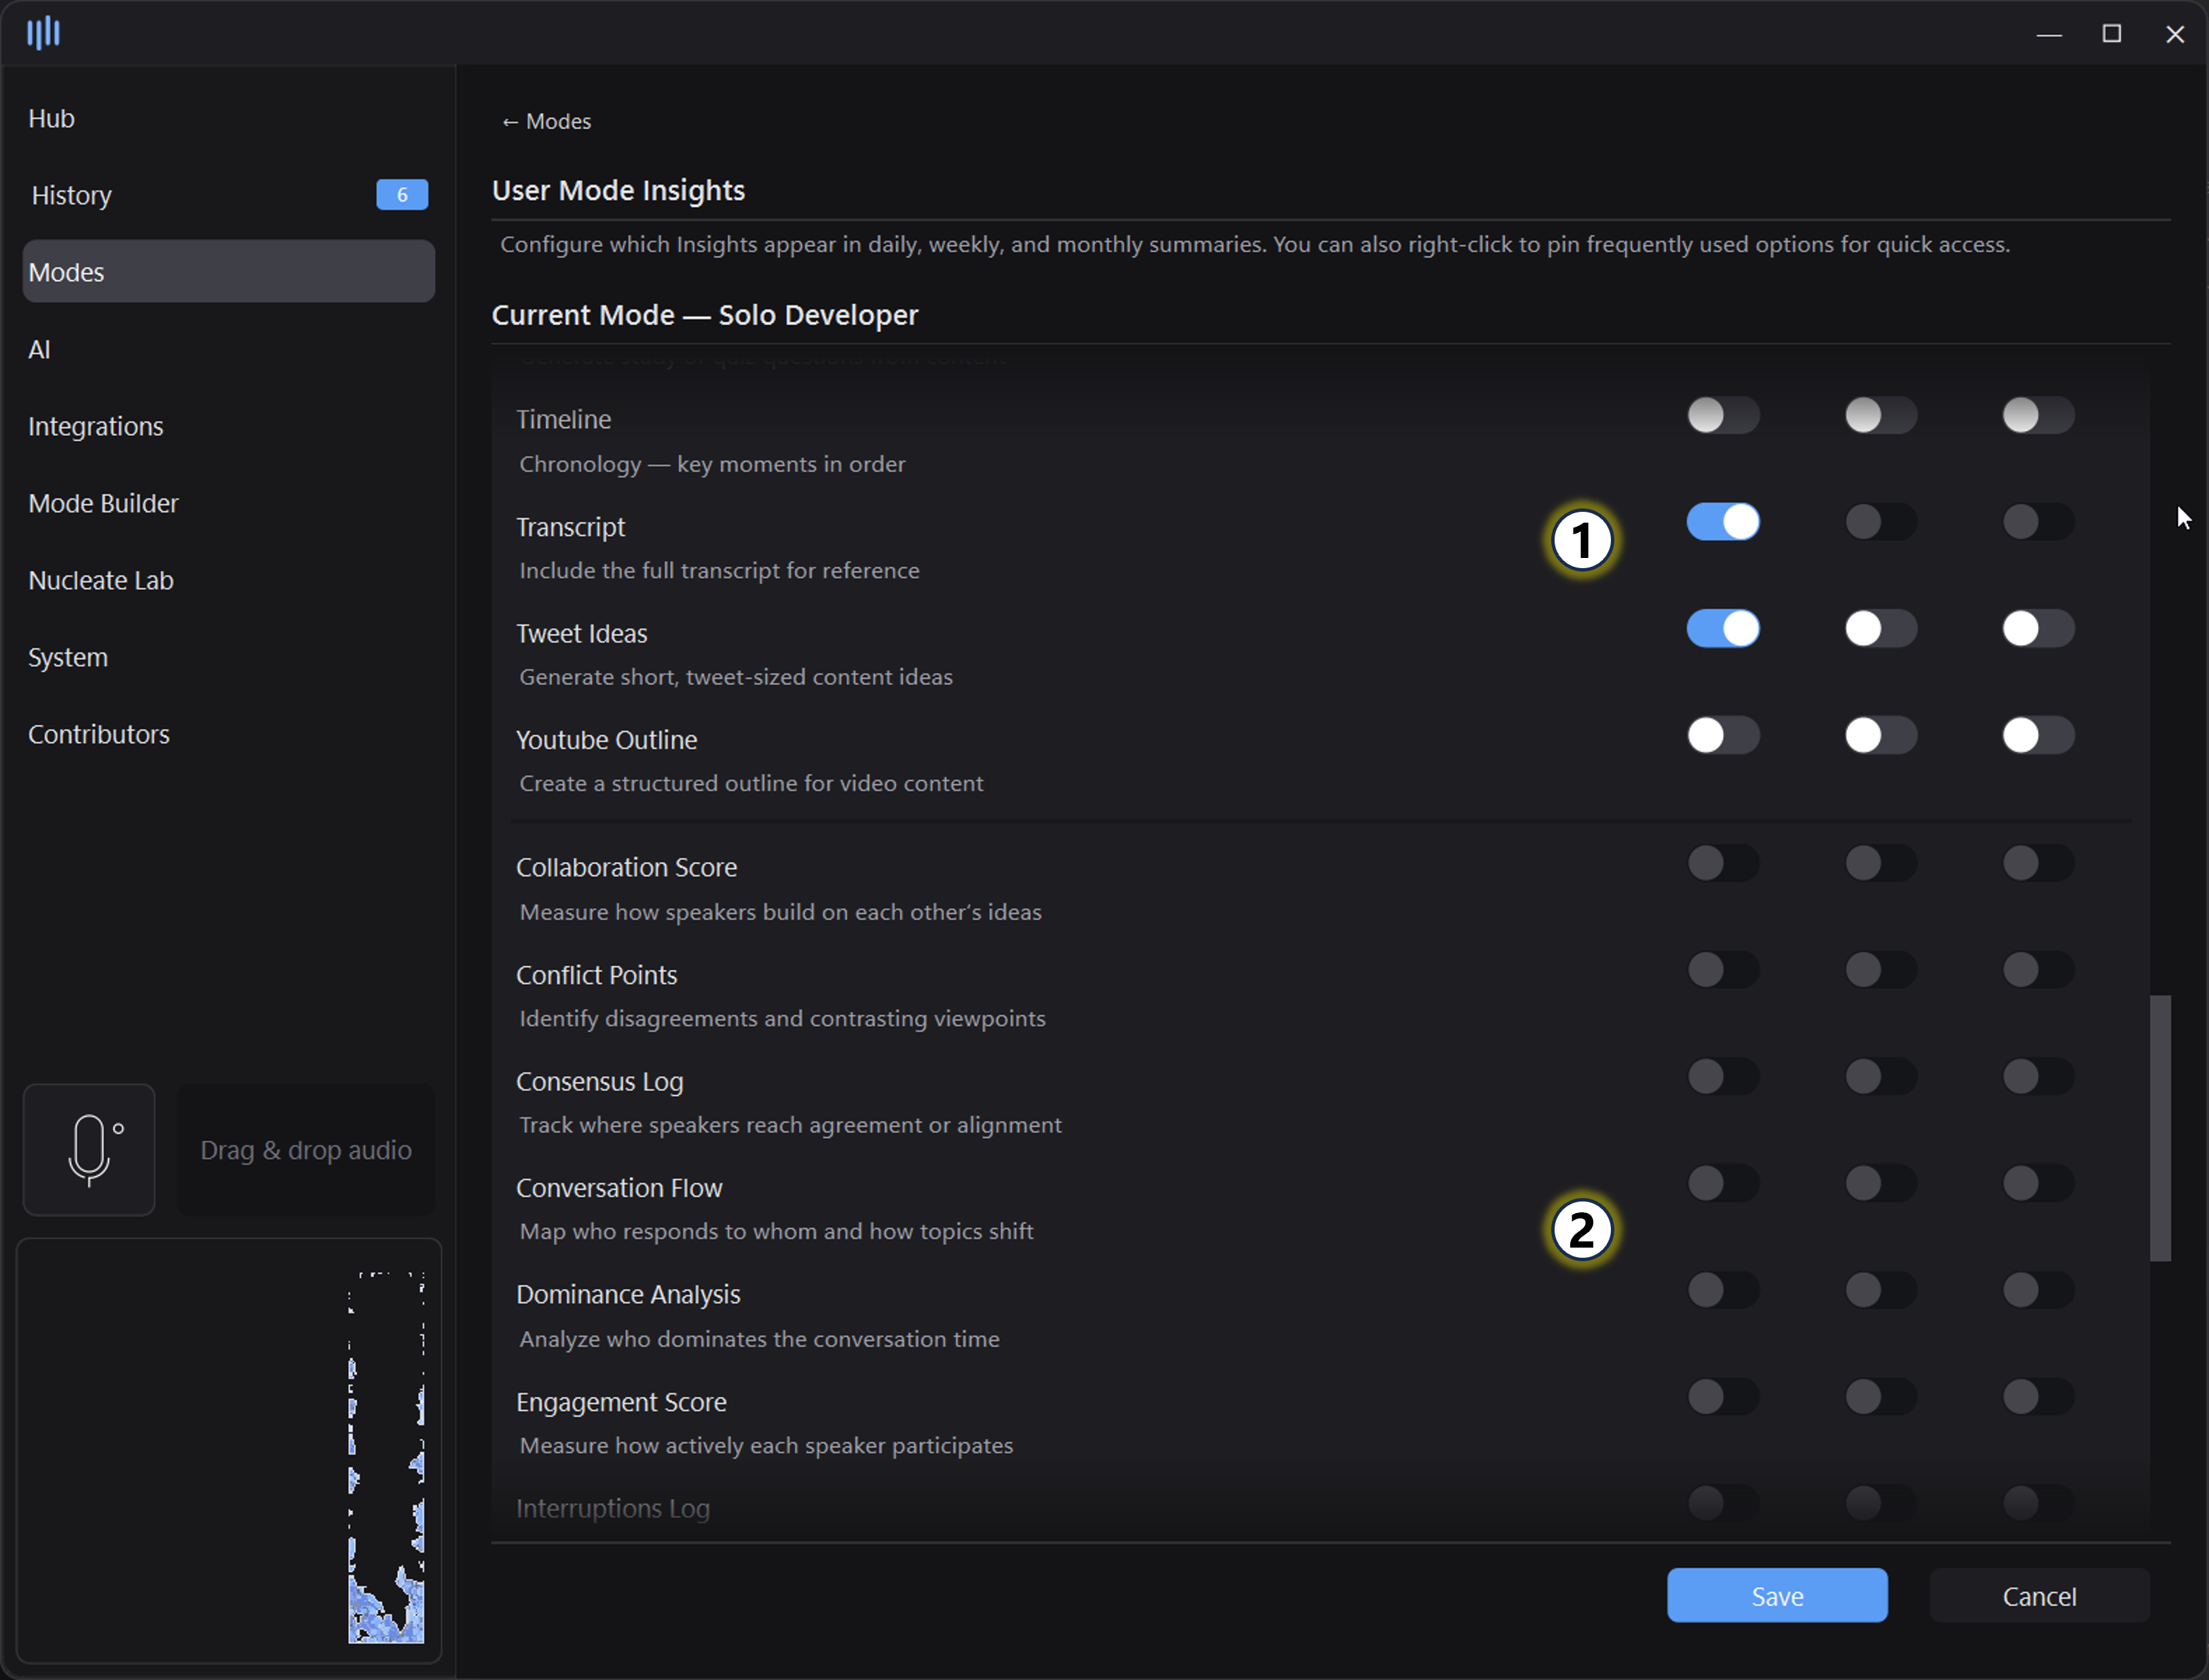The image size is (2209, 1680).
Task: Click the Conflict Points label
Action: pos(596,975)
